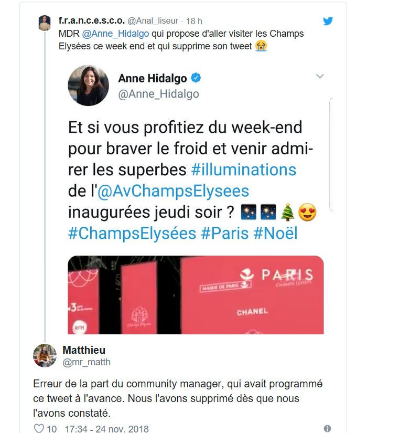Click the Christmas tree emoji
The height and width of the screenshot is (433, 399).
click(287, 212)
